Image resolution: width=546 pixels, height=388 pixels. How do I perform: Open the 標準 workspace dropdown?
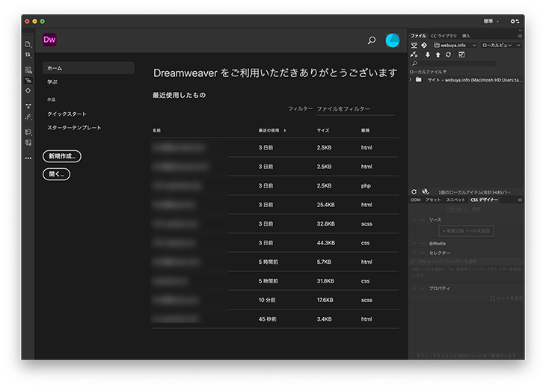[x=491, y=21]
